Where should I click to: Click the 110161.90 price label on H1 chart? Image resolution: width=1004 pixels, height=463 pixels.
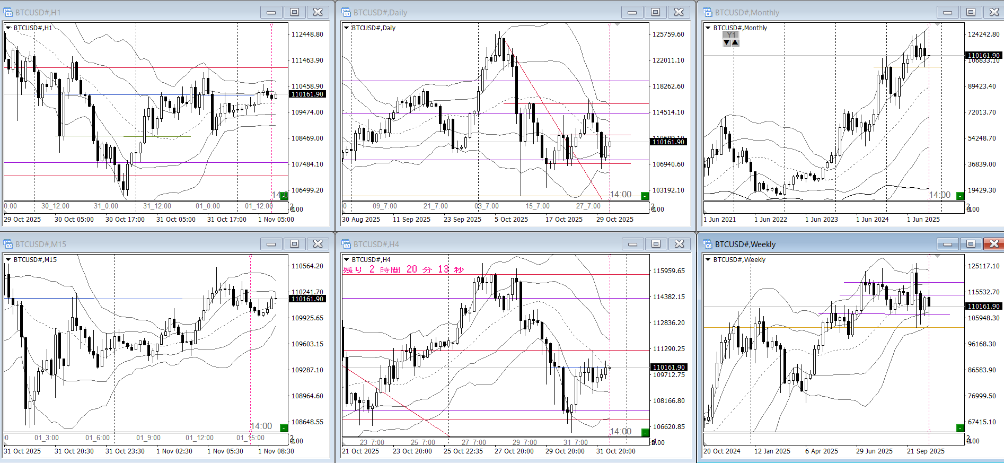click(307, 94)
